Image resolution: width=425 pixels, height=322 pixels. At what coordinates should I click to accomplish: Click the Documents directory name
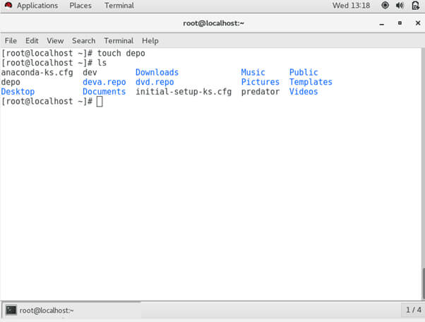[x=104, y=92]
